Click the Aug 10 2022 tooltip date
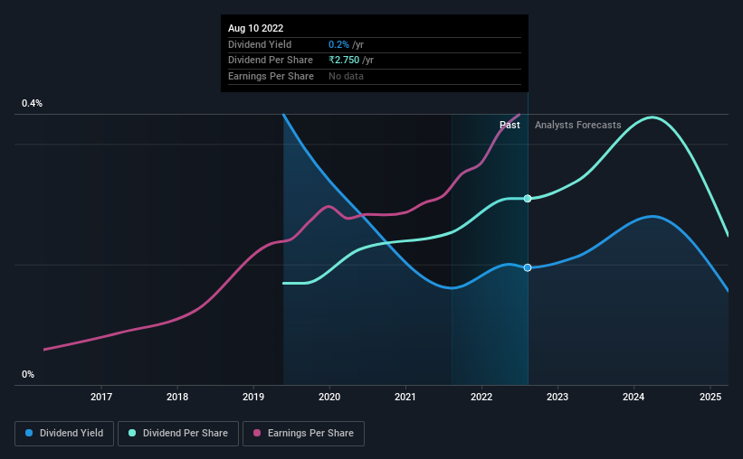 click(x=256, y=28)
